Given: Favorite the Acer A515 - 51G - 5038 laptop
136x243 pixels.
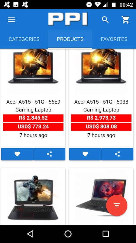Looking at the screenshot, I should [85, 154].
